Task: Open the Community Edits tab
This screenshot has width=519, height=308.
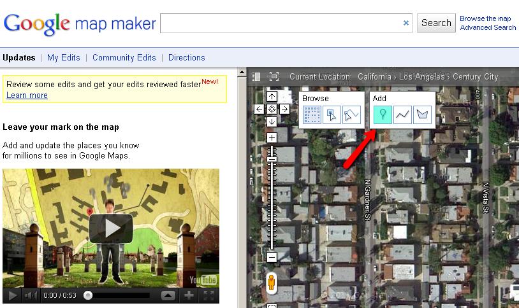Action: [x=124, y=57]
